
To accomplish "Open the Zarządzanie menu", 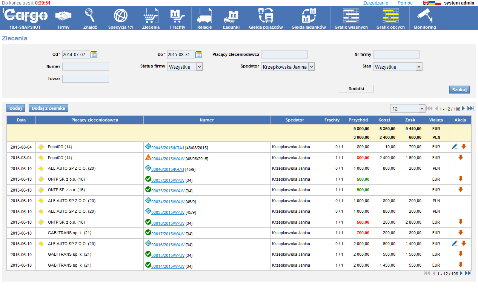I will 375,3.
